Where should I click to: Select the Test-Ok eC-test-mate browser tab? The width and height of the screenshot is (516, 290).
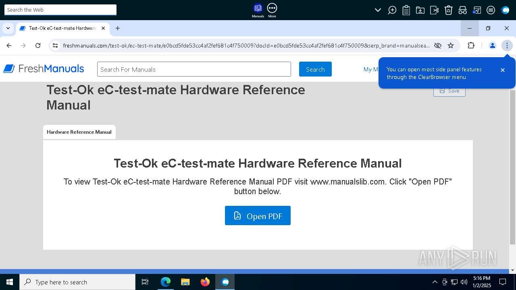(62, 28)
